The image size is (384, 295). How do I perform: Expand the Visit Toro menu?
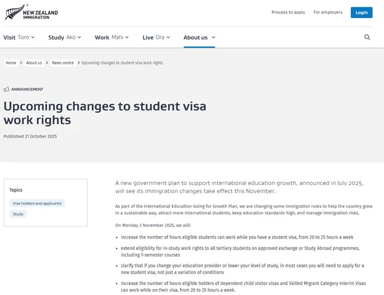point(19,37)
